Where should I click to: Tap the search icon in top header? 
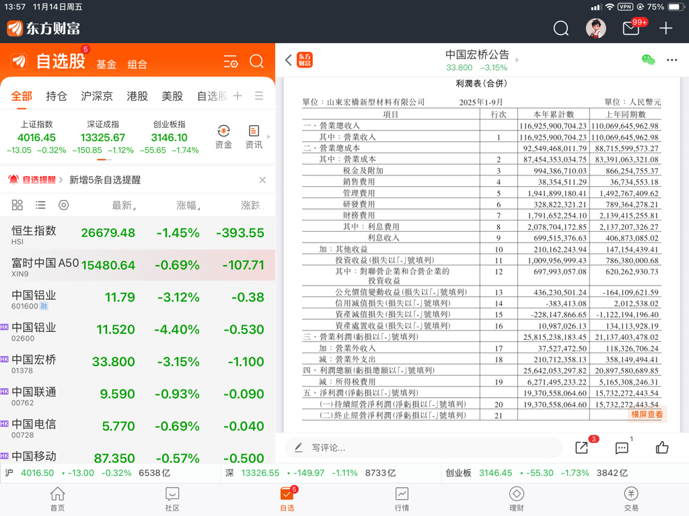pyautogui.click(x=560, y=28)
